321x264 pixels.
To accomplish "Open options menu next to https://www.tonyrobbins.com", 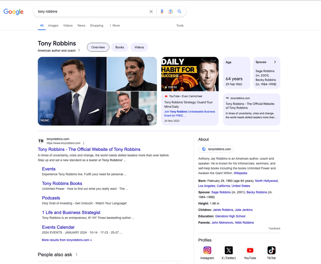I will [84, 143].
